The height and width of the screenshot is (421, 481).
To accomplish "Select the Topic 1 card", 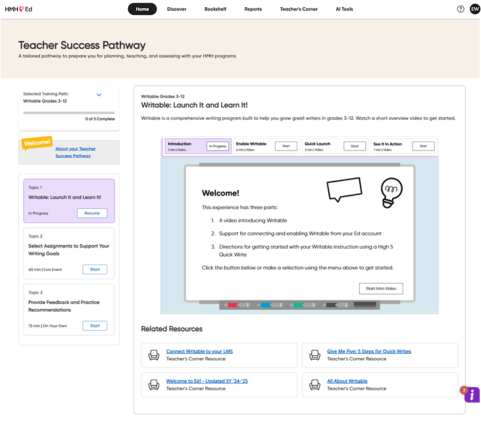I will (x=69, y=201).
